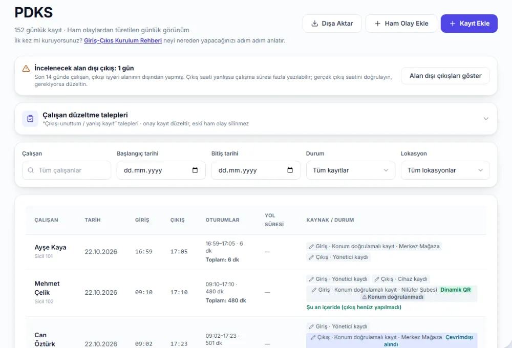Viewport: 512px width, 348px height.
Task: Click the clipboard icon beside Çalışan düzeltme talepleri
Action: point(30,119)
